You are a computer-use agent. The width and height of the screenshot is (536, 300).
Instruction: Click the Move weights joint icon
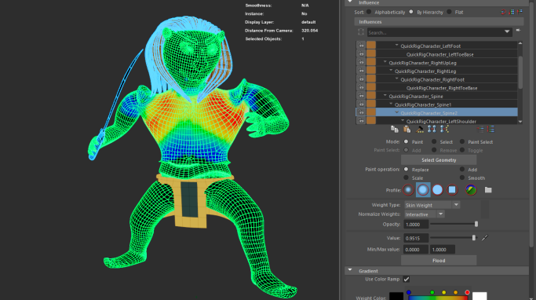coord(432,129)
